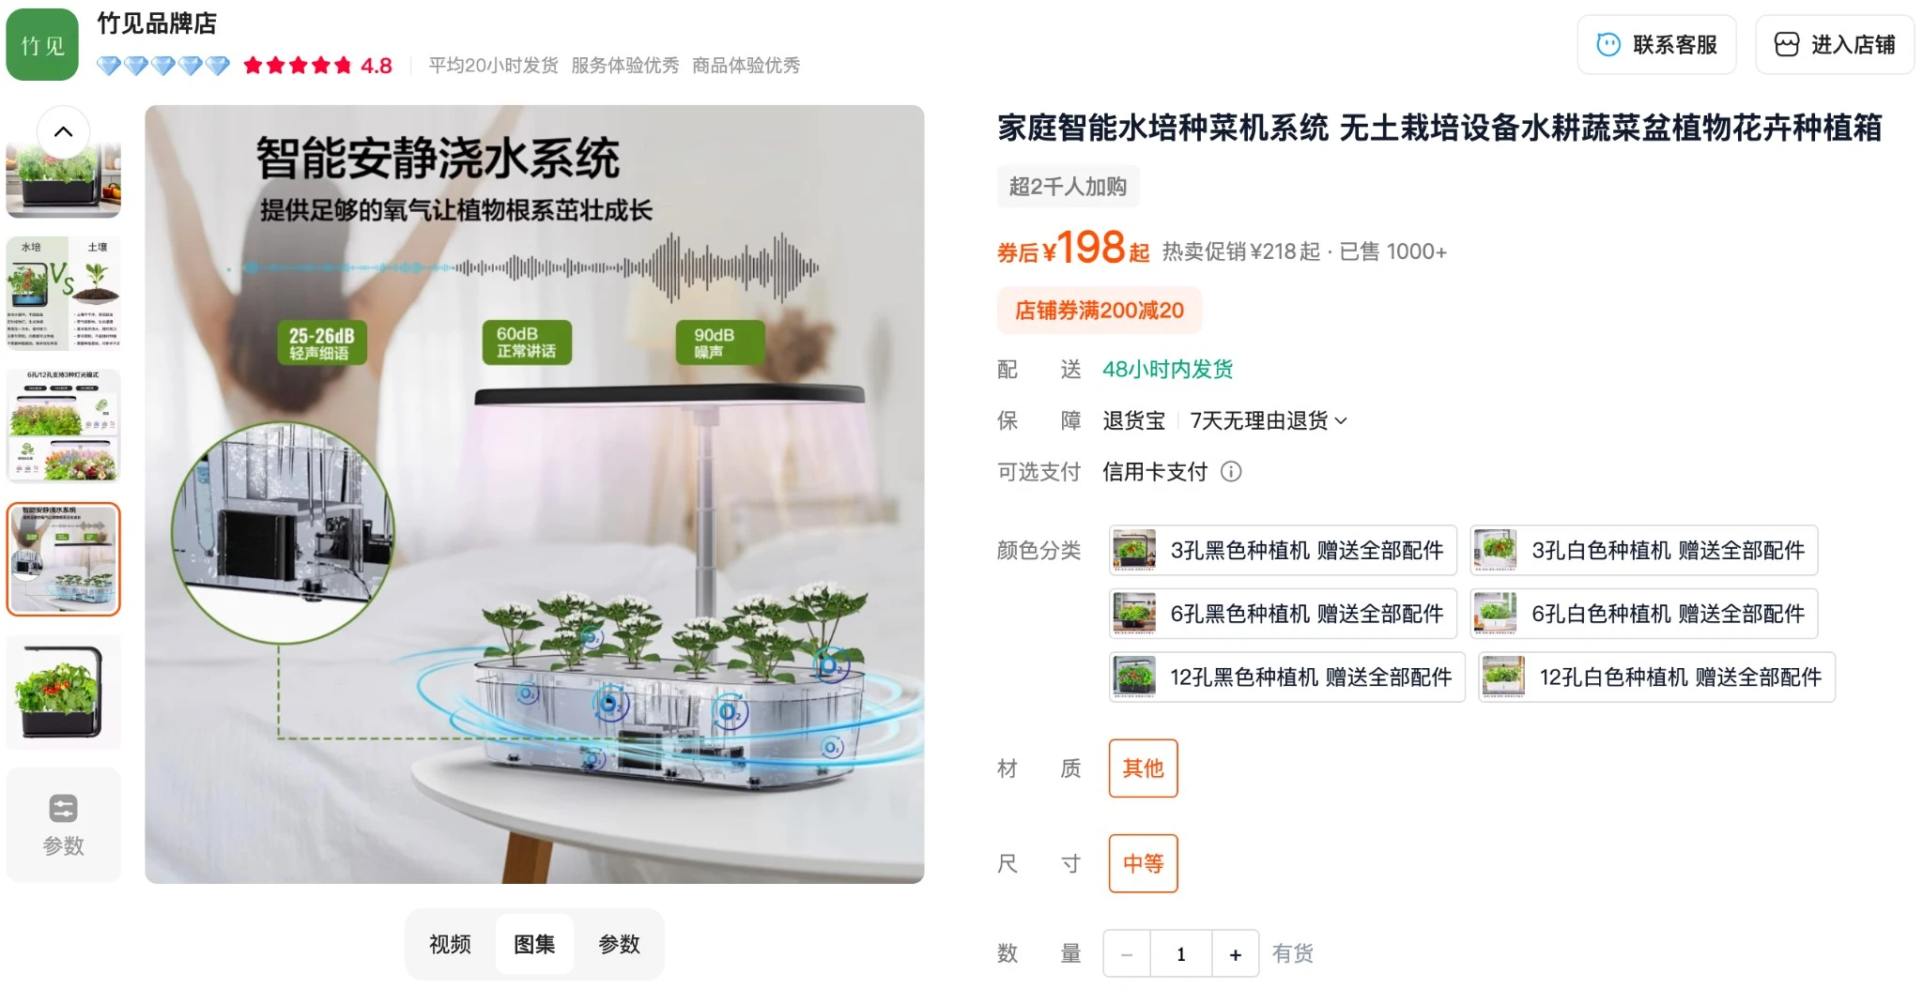This screenshot has height=1004, width=1923.
Task: Choose size option 中等
Action: coord(1143,863)
